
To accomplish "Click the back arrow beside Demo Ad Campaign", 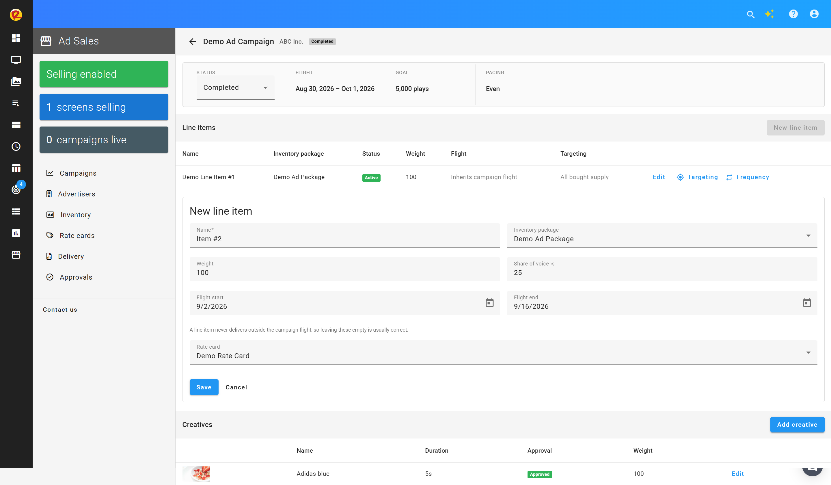I will click(x=193, y=42).
